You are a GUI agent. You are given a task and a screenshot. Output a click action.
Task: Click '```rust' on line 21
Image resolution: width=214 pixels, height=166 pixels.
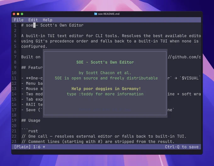pyautogui.click(x=30, y=131)
